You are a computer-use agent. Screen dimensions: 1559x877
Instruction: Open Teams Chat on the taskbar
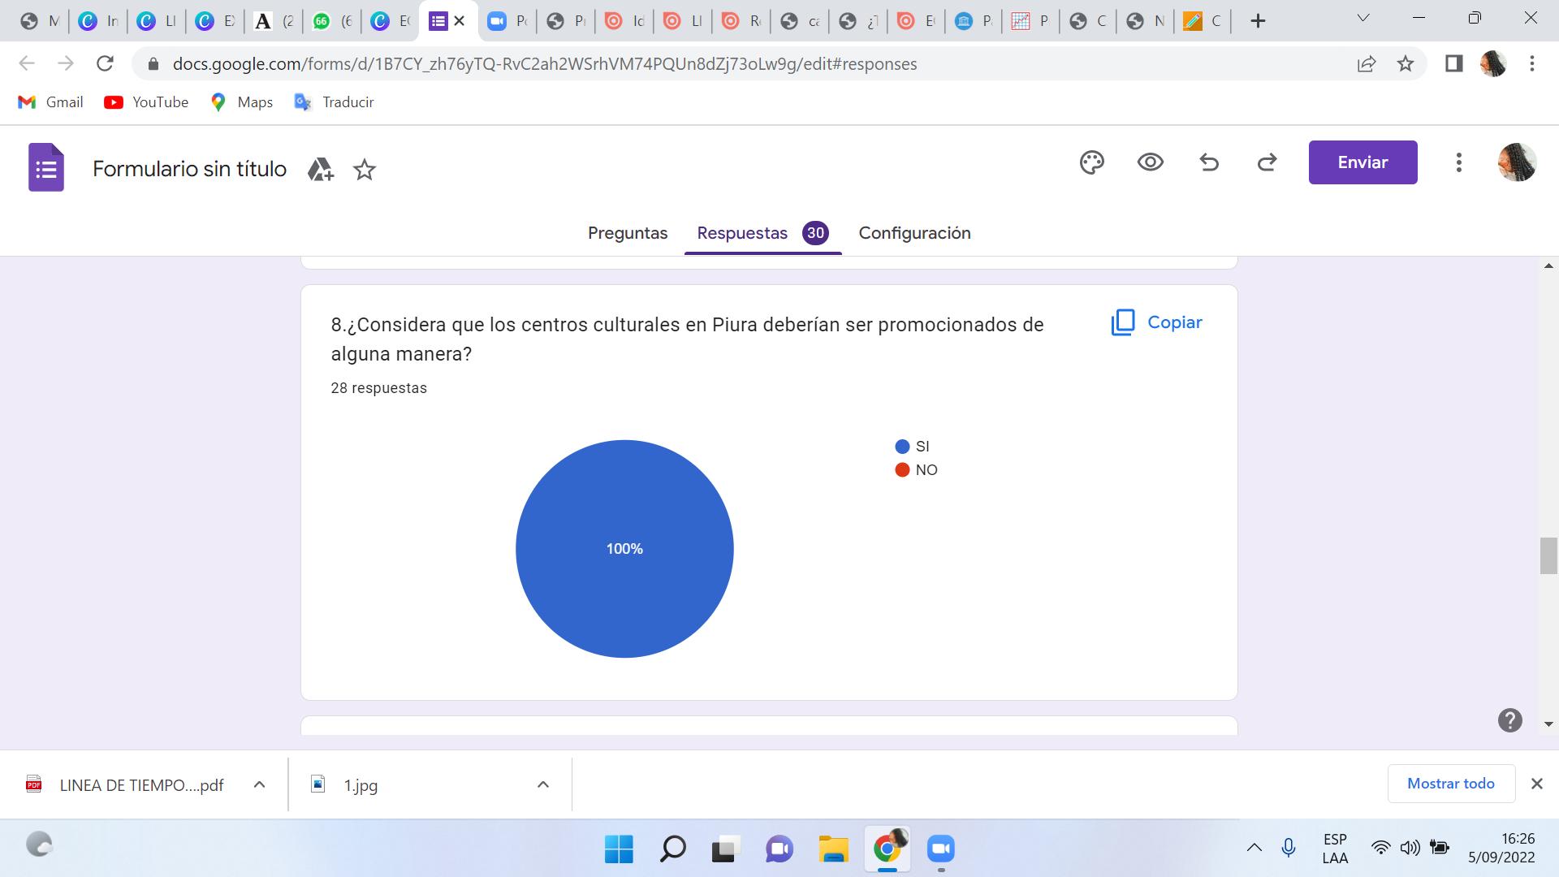(779, 849)
